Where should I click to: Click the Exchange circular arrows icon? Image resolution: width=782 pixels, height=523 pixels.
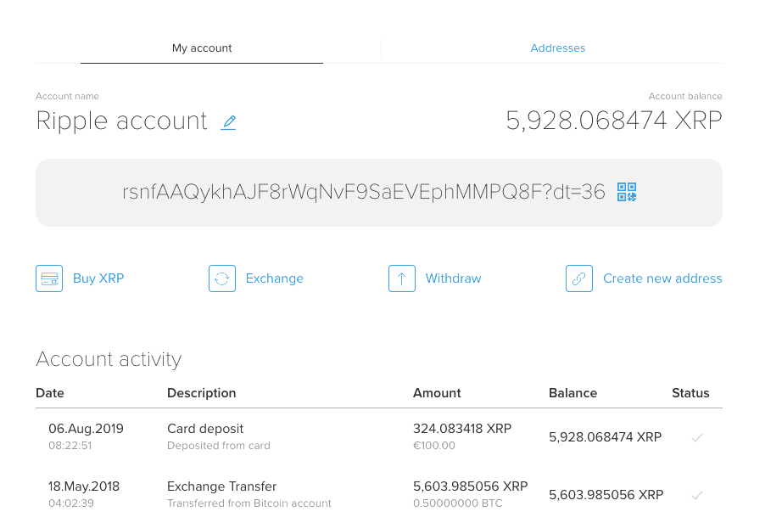222,278
